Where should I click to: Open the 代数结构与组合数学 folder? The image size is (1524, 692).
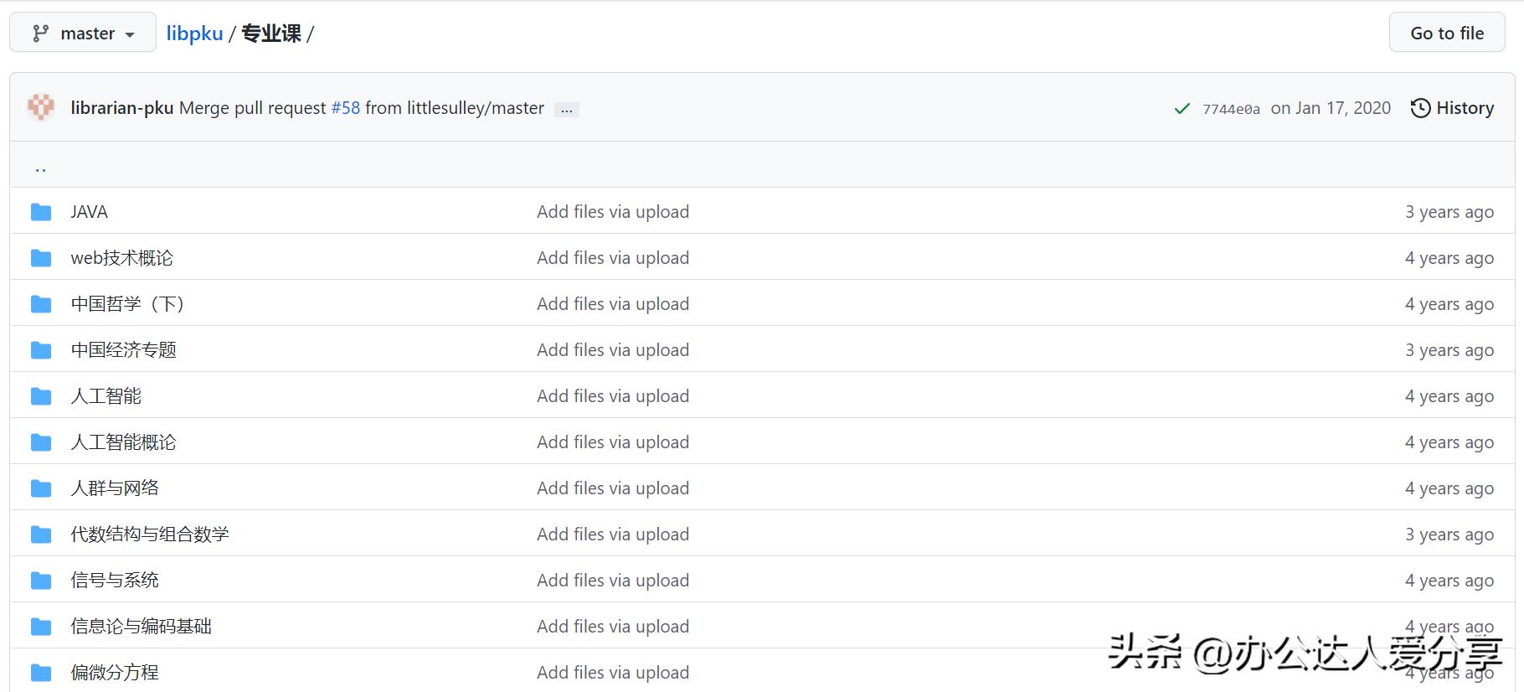150,534
